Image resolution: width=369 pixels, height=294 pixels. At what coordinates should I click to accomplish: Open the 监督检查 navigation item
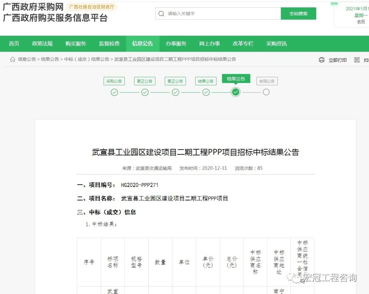coord(109,44)
